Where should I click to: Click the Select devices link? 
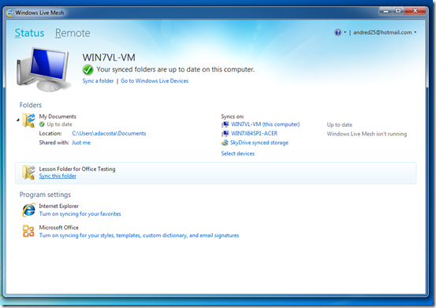click(x=238, y=154)
